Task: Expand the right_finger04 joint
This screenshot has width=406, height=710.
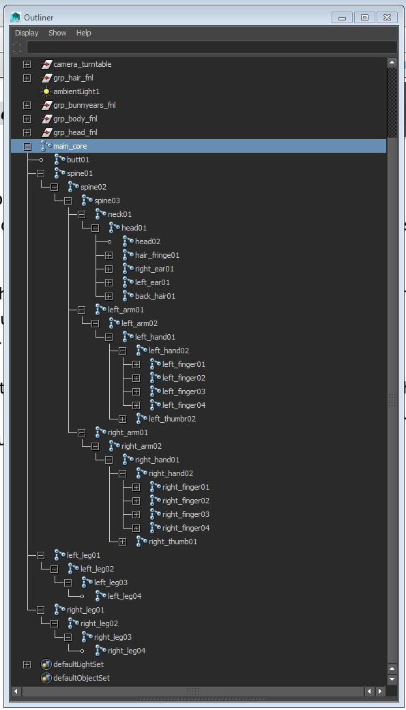Action: [x=136, y=527]
